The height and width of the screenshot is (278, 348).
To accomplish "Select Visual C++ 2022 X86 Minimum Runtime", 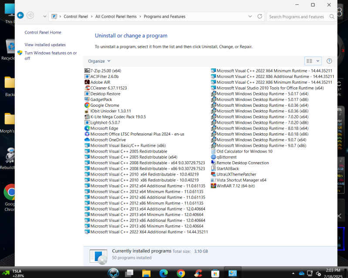I will [x=271, y=82].
